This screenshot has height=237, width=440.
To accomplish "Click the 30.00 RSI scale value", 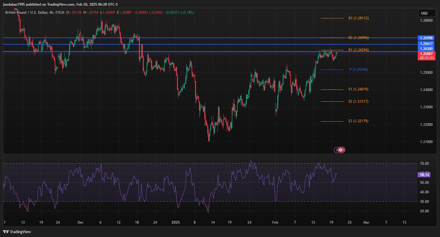I will (x=424, y=202).
